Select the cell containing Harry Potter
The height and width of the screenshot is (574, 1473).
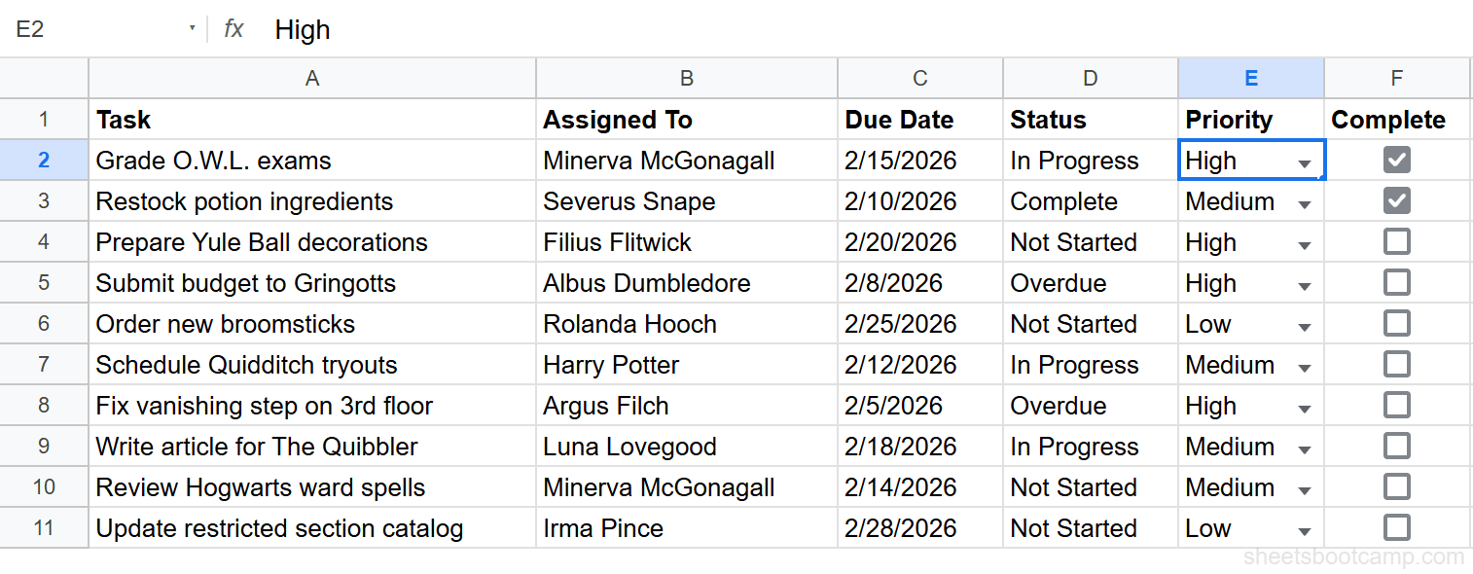pyautogui.click(x=686, y=364)
